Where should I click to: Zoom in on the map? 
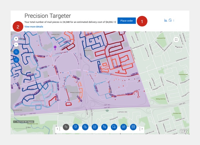pyautogui.click(x=16, y=39)
